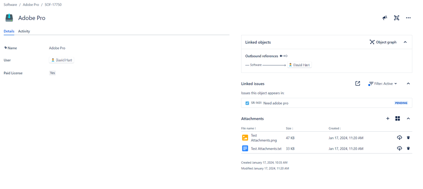The image size is (423, 189).
Task: Click the Test Attachments.png image icon
Action: [x=245, y=137]
